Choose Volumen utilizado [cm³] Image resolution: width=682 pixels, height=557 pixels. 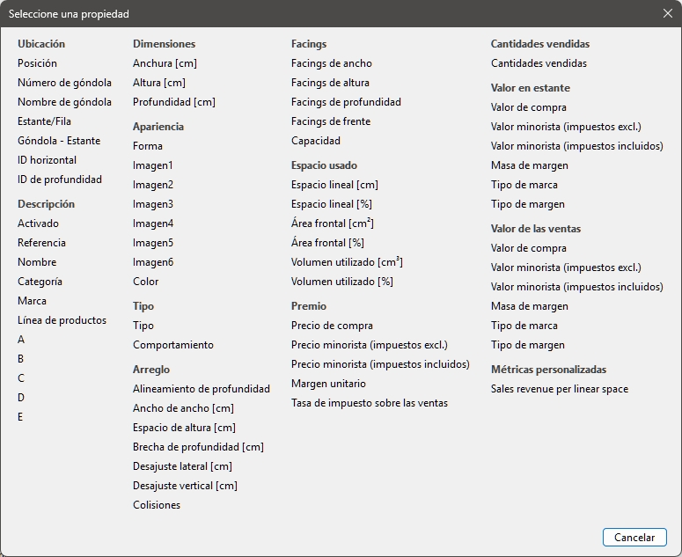coord(347,262)
